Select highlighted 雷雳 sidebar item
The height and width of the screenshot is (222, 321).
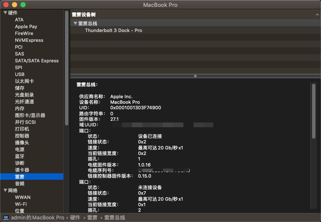[32, 177]
